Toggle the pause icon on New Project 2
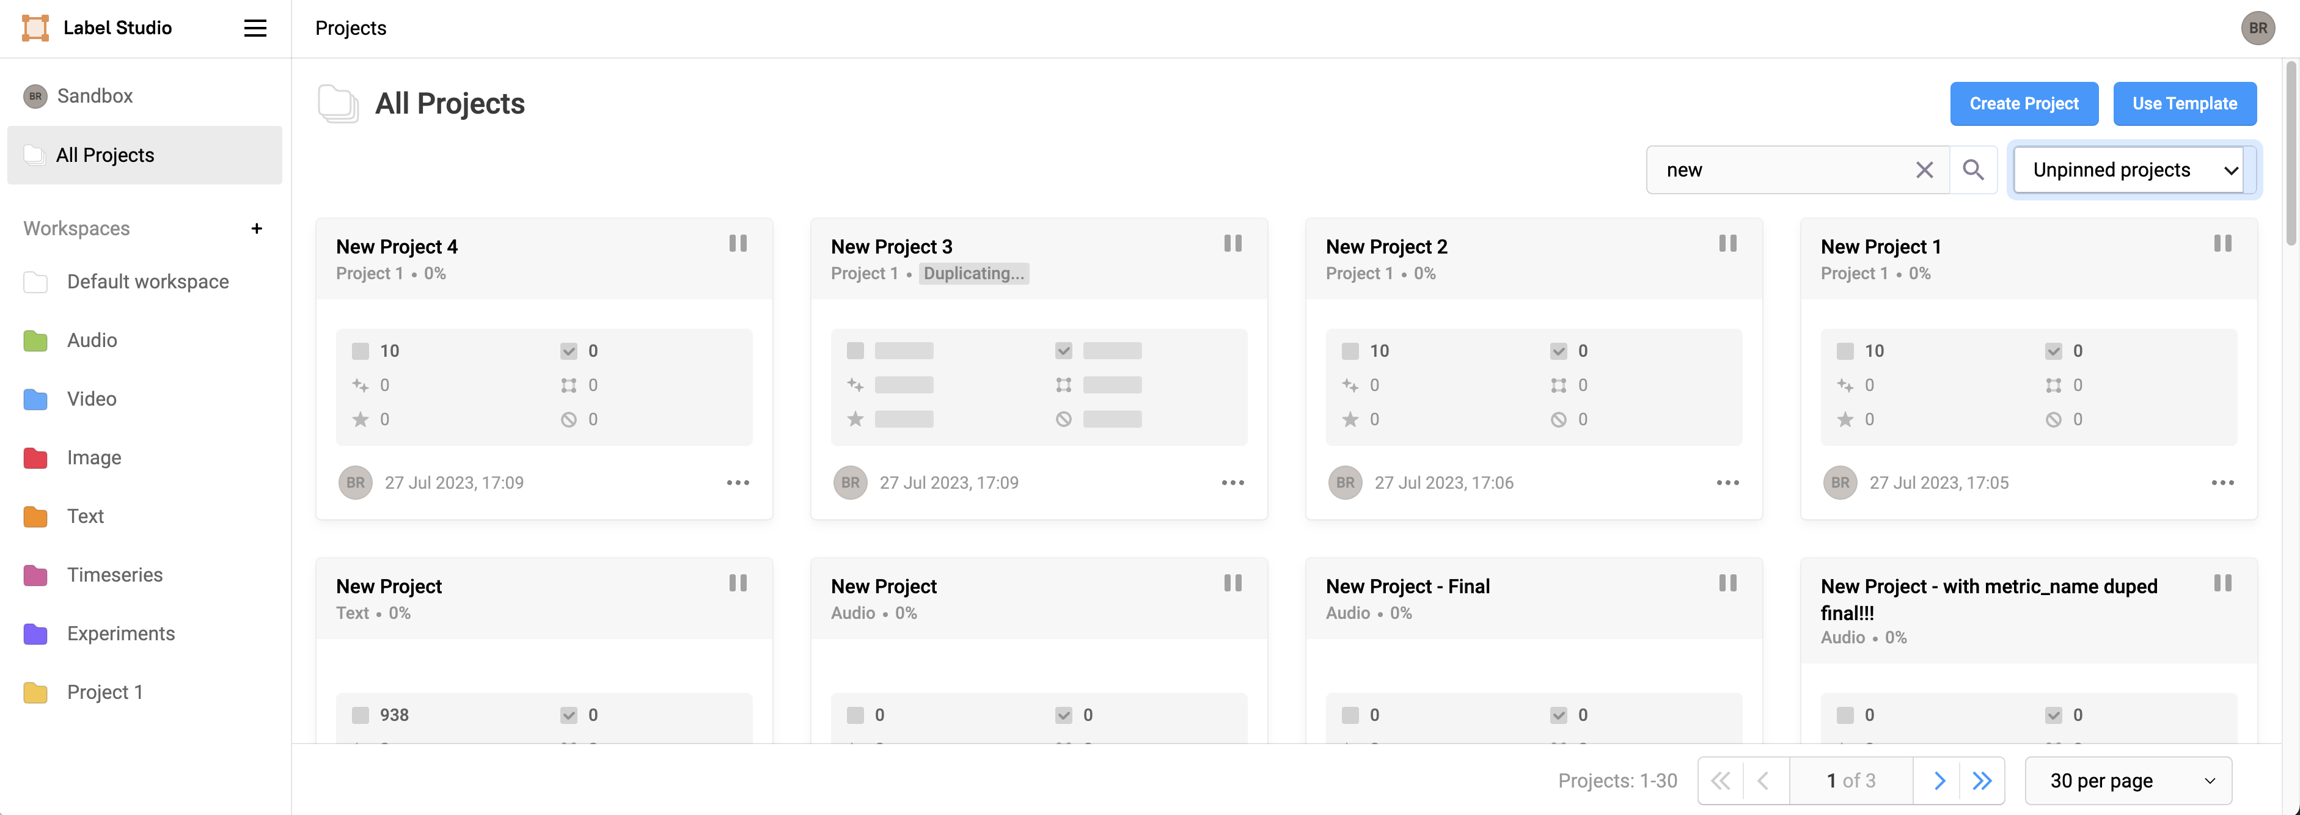The image size is (2300, 815). (x=1727, y=244)
